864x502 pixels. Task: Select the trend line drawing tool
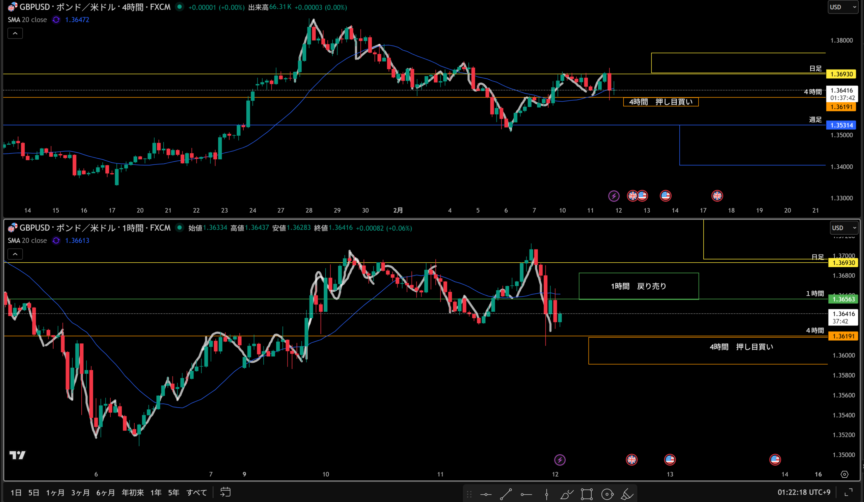[506, 494]
